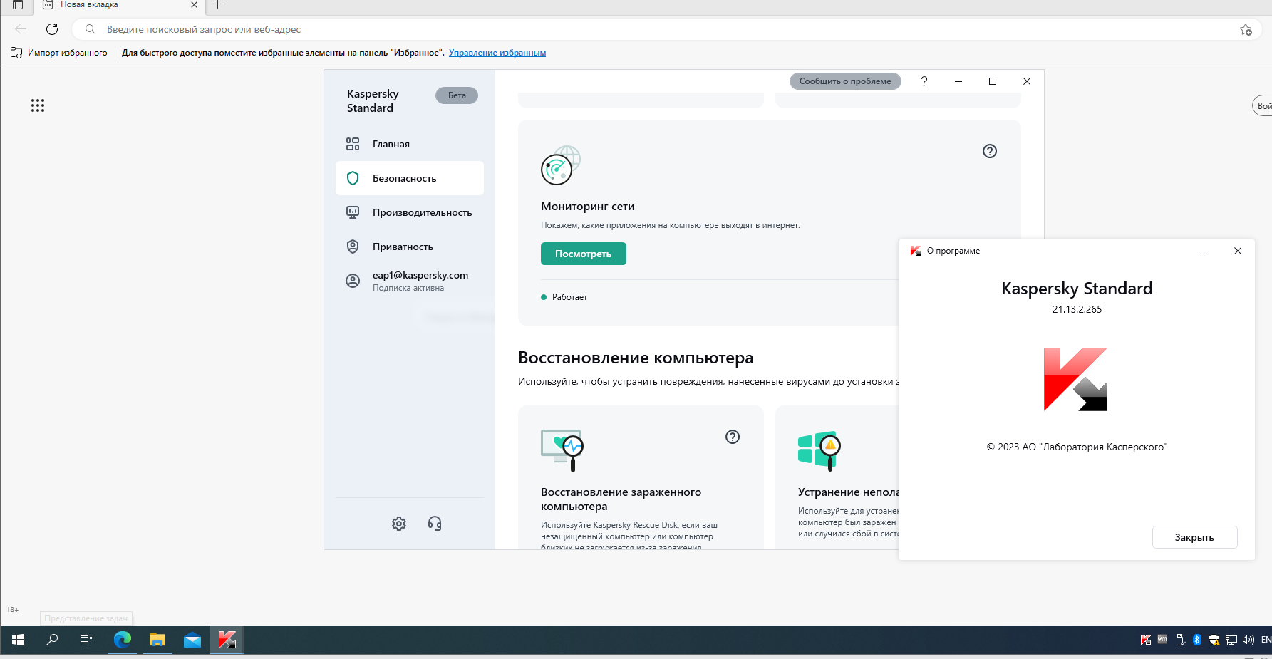The width and height of the screenshot is (1272, 659).
Task: Open the support headset icon
Action: (x=435, y=524)
